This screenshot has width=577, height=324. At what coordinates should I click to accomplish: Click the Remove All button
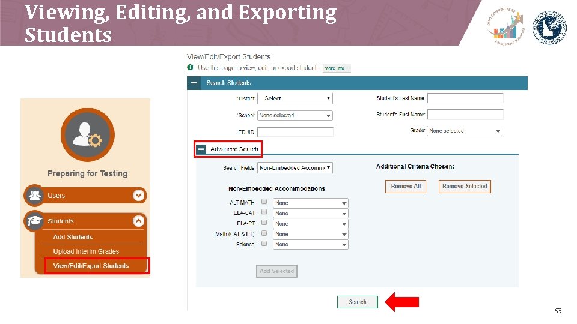(406, 186)
